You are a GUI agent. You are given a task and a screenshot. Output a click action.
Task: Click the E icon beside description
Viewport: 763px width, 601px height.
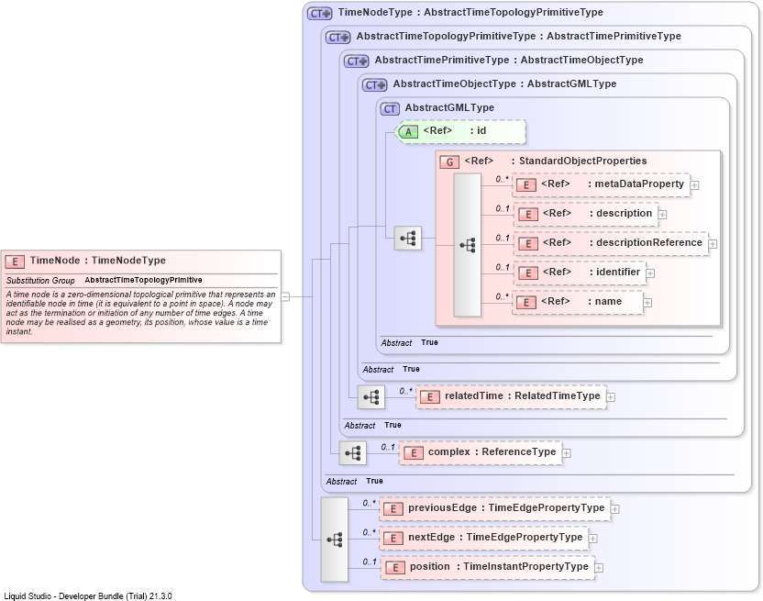tap(528, 215)
